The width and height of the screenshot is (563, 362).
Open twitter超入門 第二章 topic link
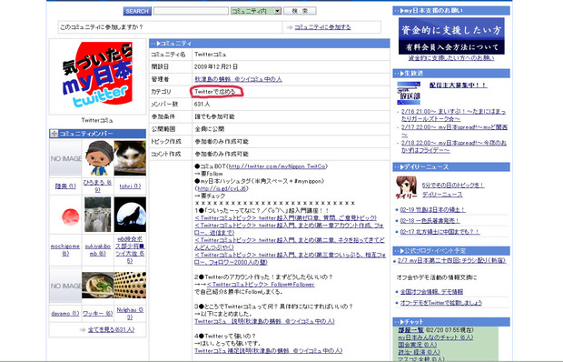point(290,244)
